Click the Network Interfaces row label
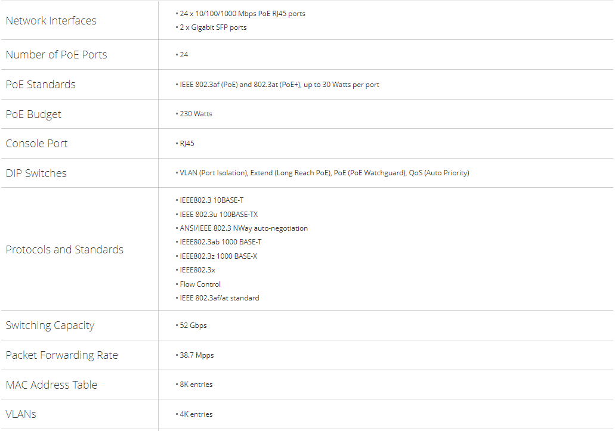The height and width of the screenshot is (431, 615). coord(51,21)
